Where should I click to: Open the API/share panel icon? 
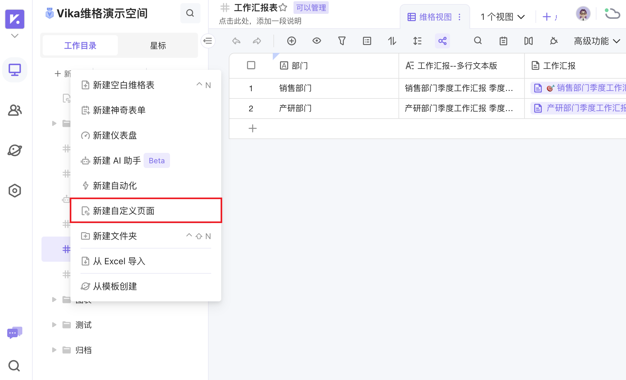442,41
